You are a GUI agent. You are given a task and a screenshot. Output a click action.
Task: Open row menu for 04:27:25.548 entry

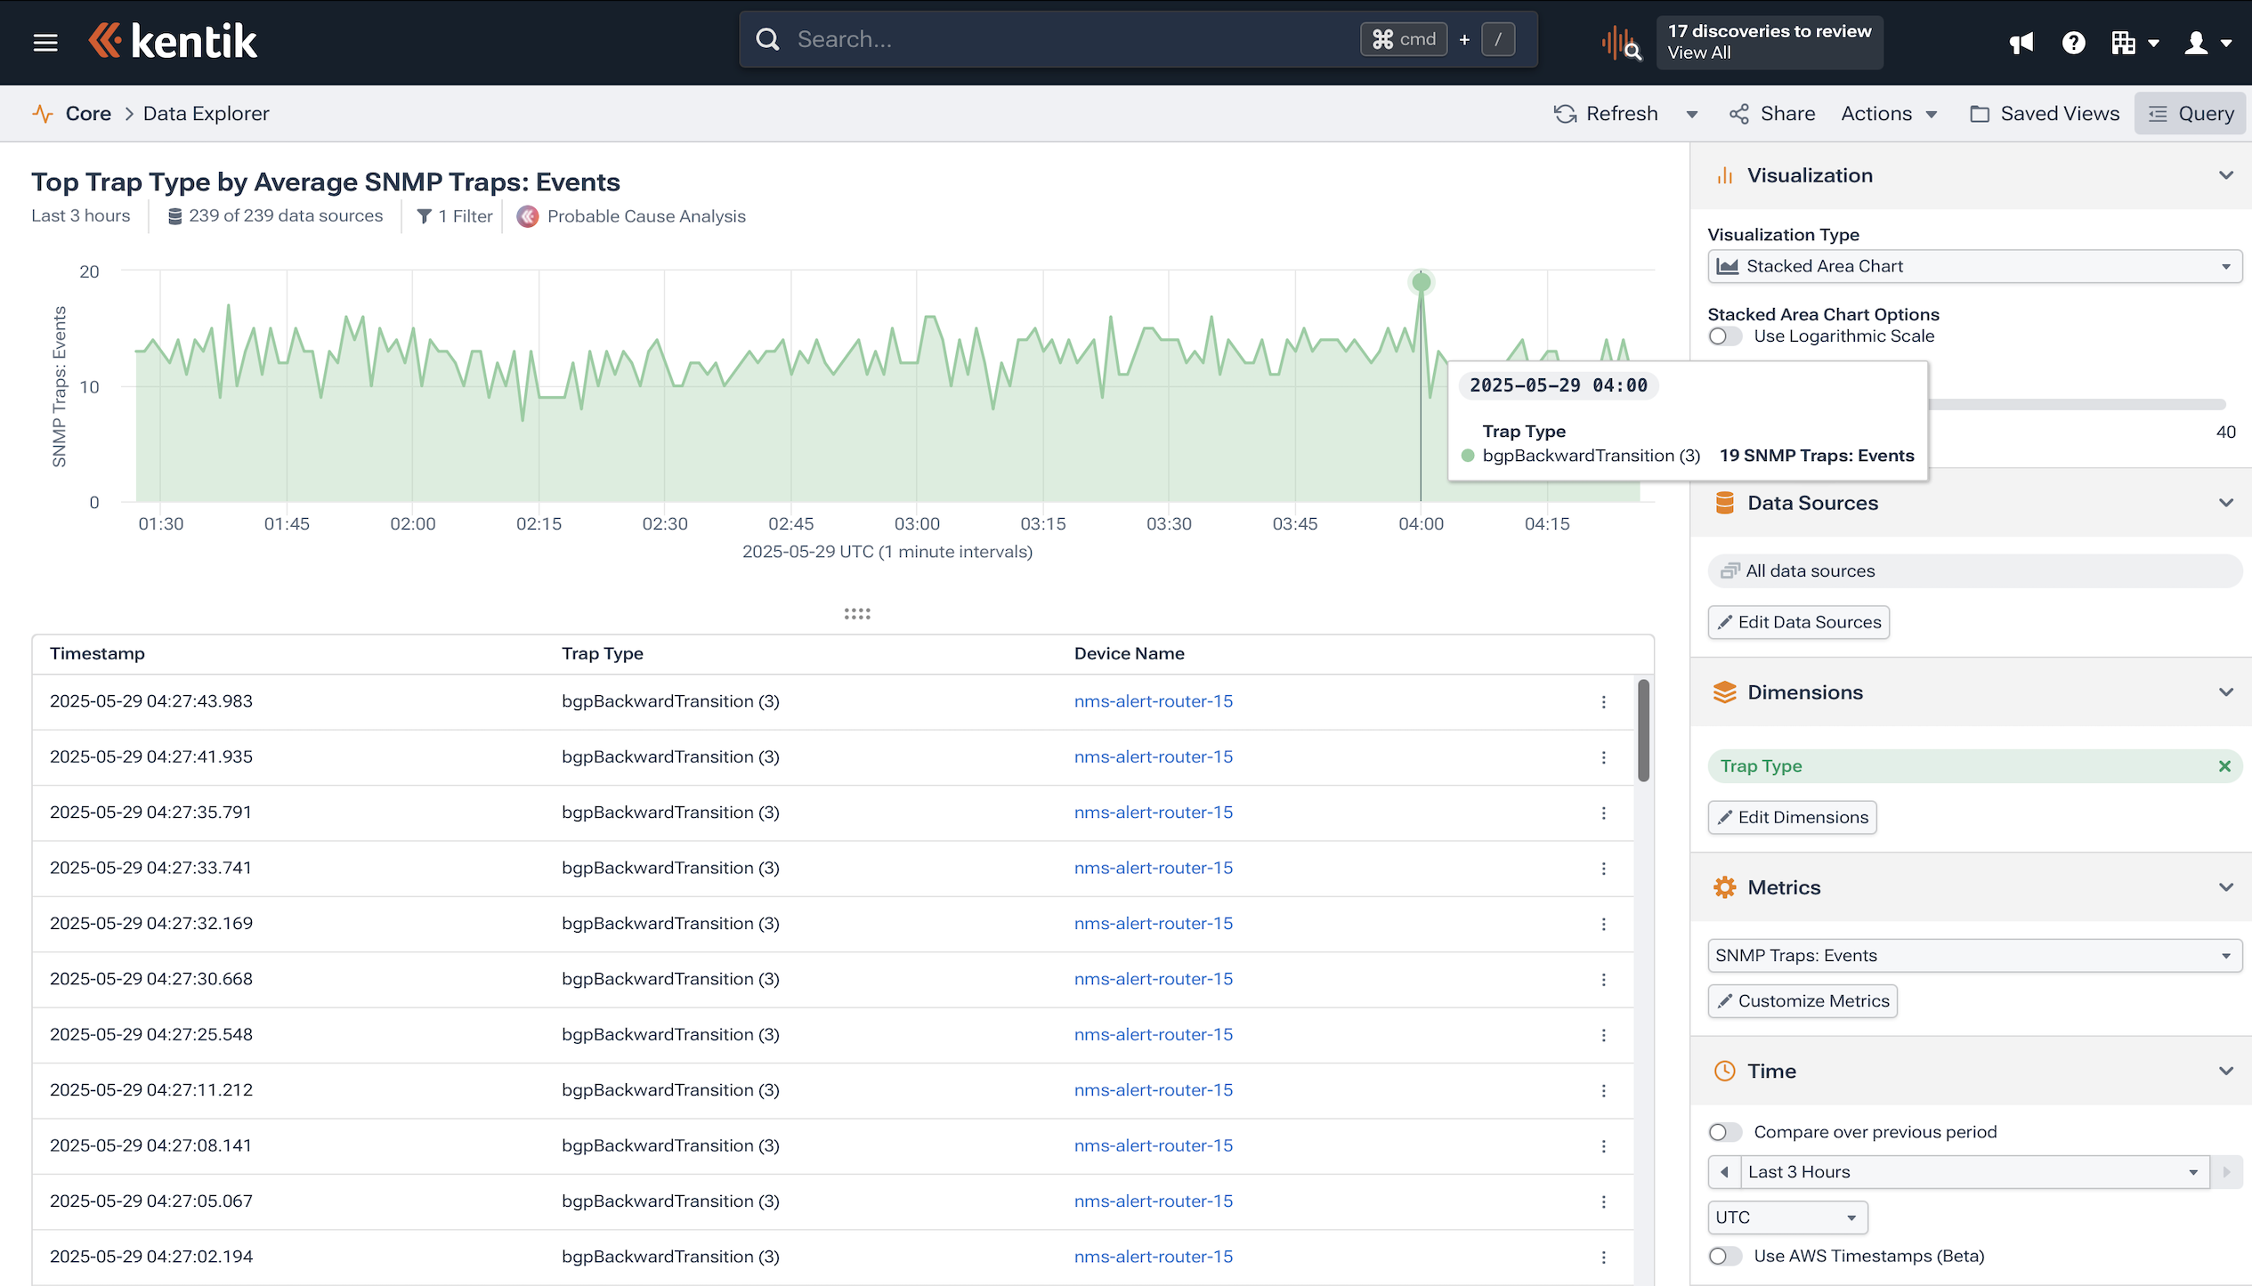(x=1604, y=1035)
